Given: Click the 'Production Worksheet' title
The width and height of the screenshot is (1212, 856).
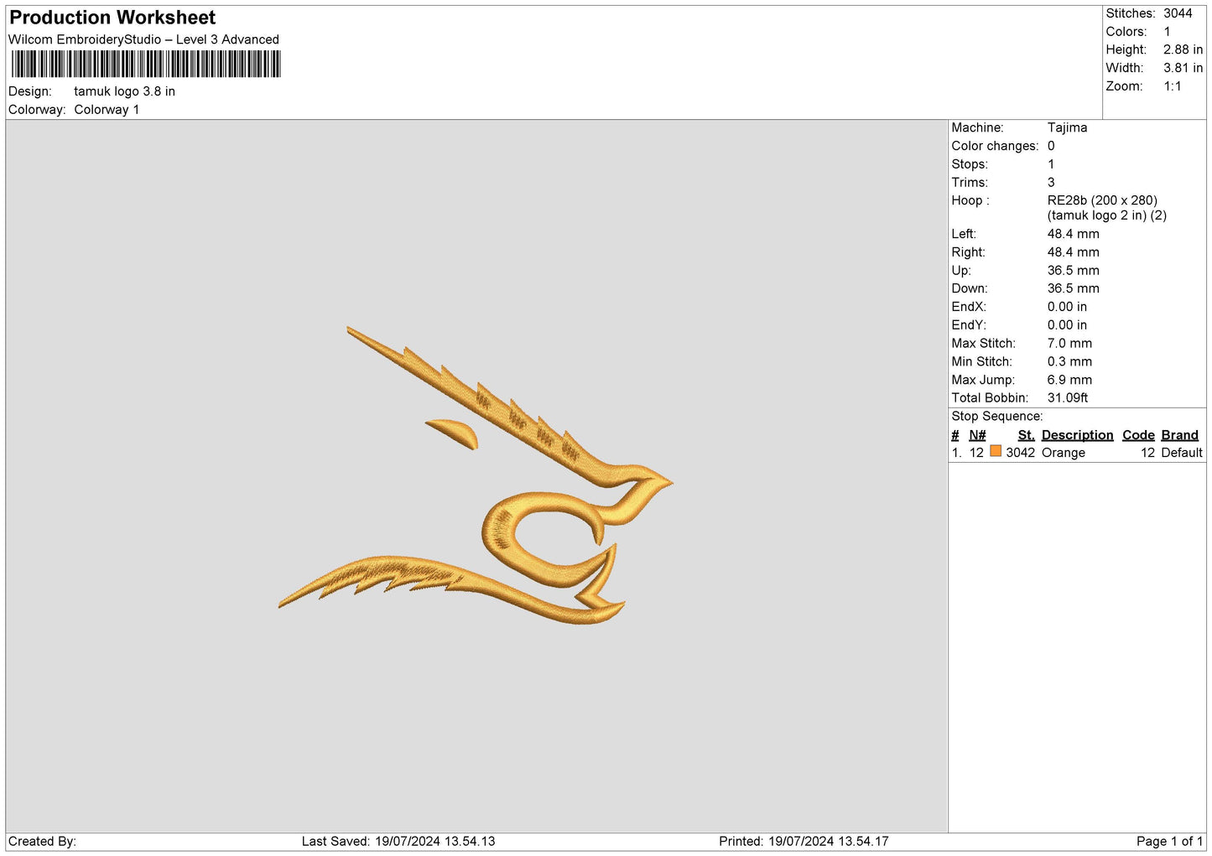Looking at the screenshot, I should click(112, 18).
